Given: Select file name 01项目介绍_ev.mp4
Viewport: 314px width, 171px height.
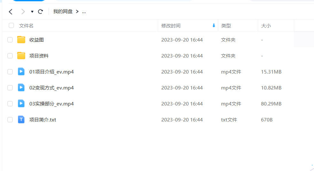Looking at the screenshot, I should pyautogui.click(x=51, y=72).
